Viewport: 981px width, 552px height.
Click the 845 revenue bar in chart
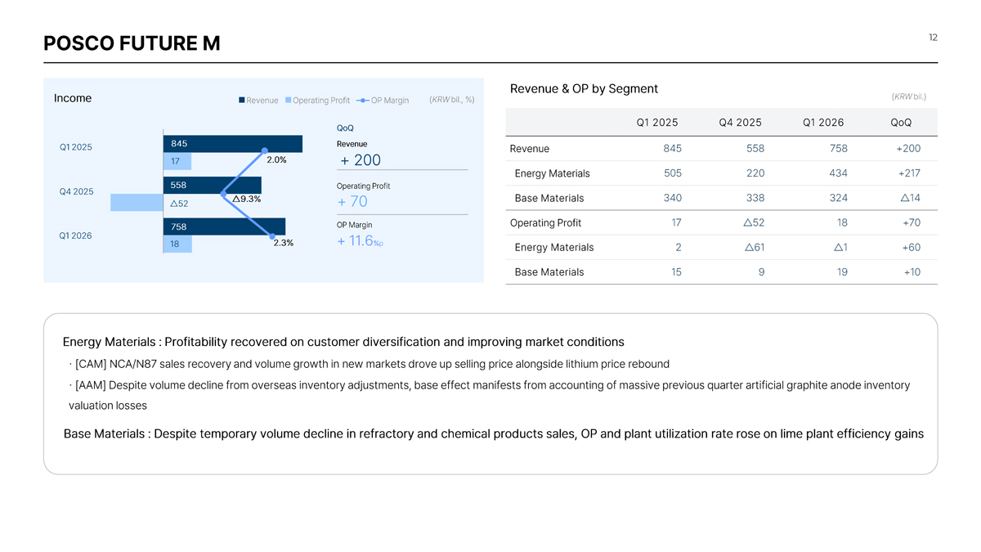point(233,144)
